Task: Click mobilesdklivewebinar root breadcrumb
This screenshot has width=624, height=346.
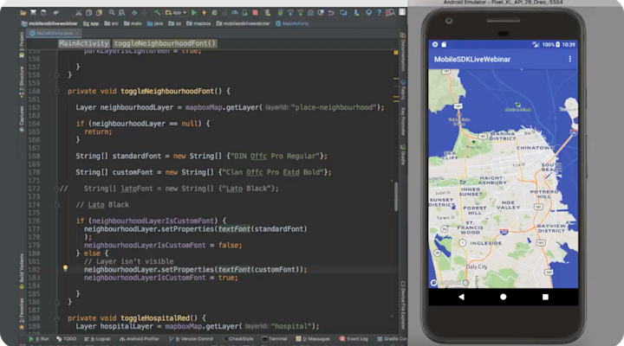Action: coord(49,23)
